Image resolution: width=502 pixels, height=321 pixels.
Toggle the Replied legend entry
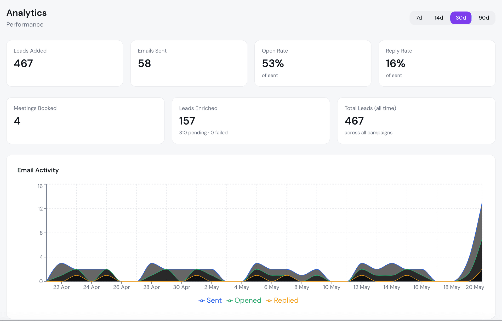[x=282, y=300]
